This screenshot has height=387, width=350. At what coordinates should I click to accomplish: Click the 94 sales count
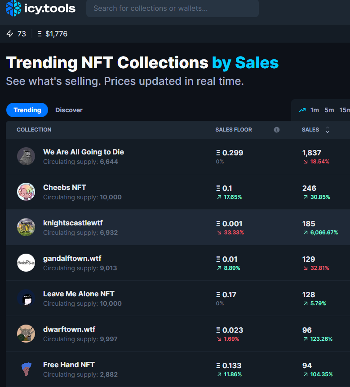pyautogui.click(x=307, y=366)
